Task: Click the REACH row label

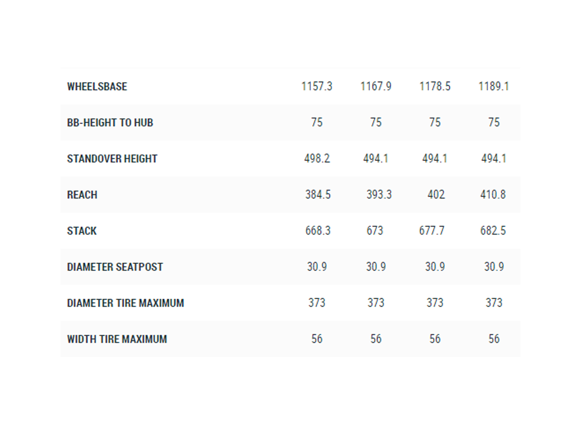Action: (82, 195)
